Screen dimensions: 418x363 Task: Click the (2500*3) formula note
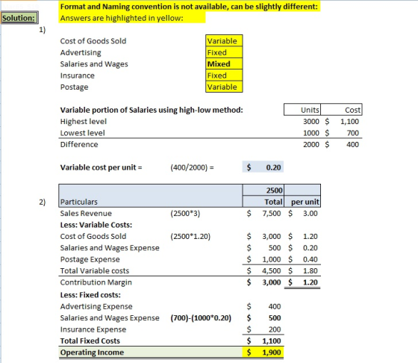(185, 214)
